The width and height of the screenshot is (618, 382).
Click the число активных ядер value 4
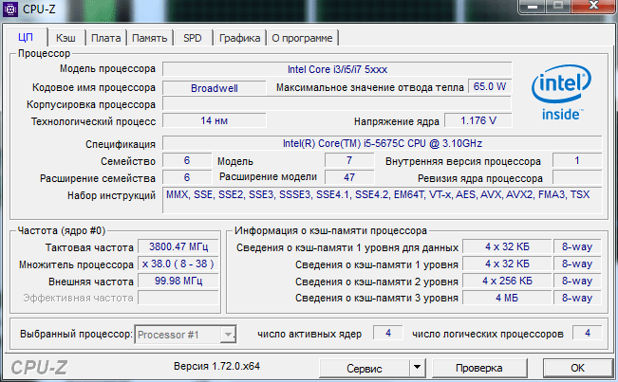click(388, 334)
